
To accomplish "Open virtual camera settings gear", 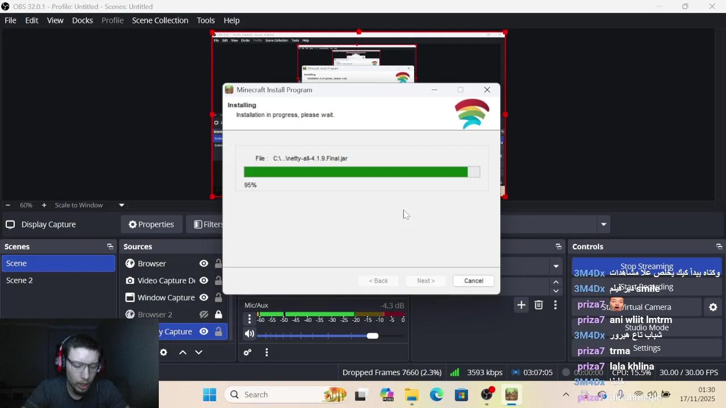I will [x=713, y=307].
